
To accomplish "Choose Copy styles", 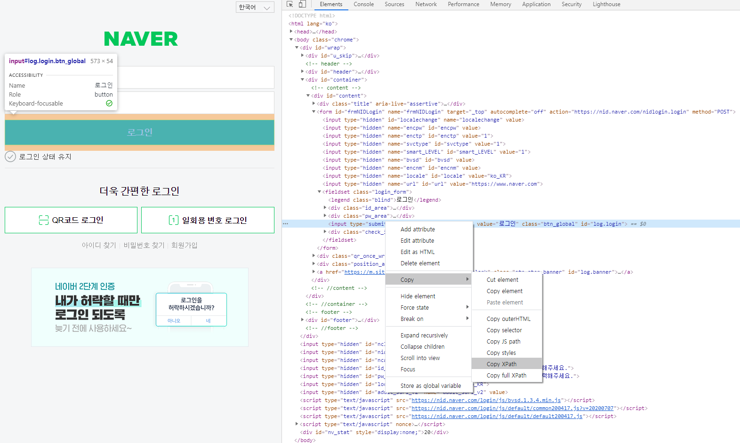I will 507,353.
